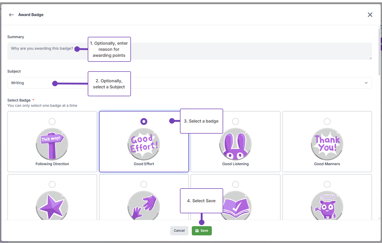Choose the Good Manners radio button
This screenshot has width=382, height=243.
[327, 121]
